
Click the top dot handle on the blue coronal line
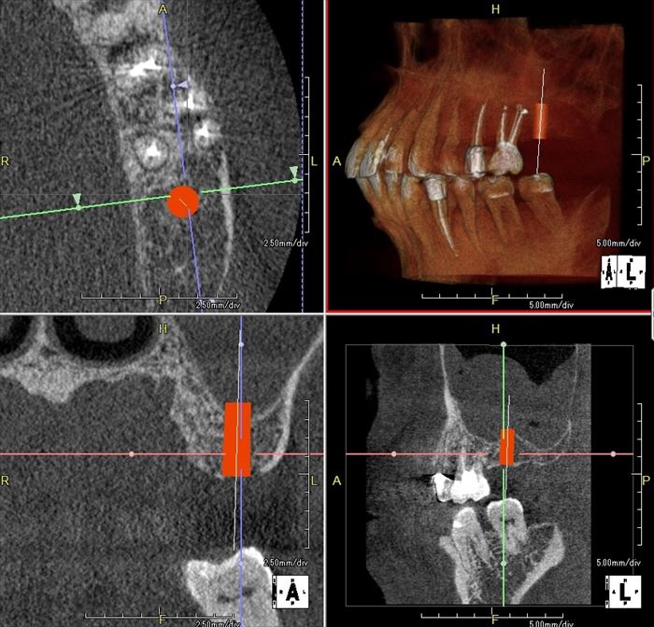coord(241,344)
